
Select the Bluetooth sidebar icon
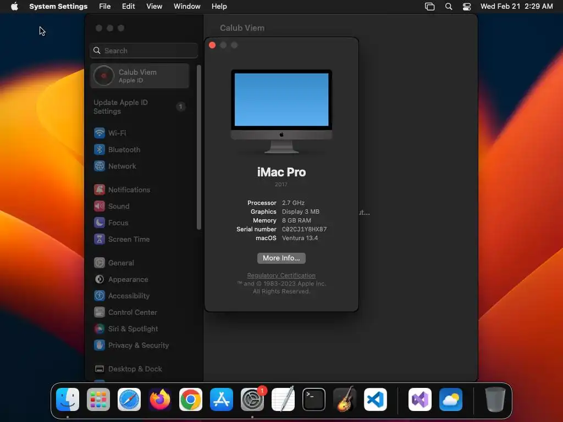pyautogui.click(x=100, y=149)
